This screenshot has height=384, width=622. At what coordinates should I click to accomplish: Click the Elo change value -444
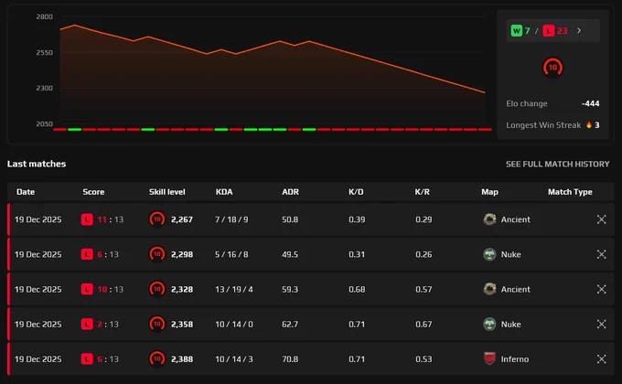click(590, 103)
